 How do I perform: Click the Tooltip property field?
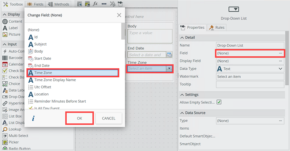250,84
